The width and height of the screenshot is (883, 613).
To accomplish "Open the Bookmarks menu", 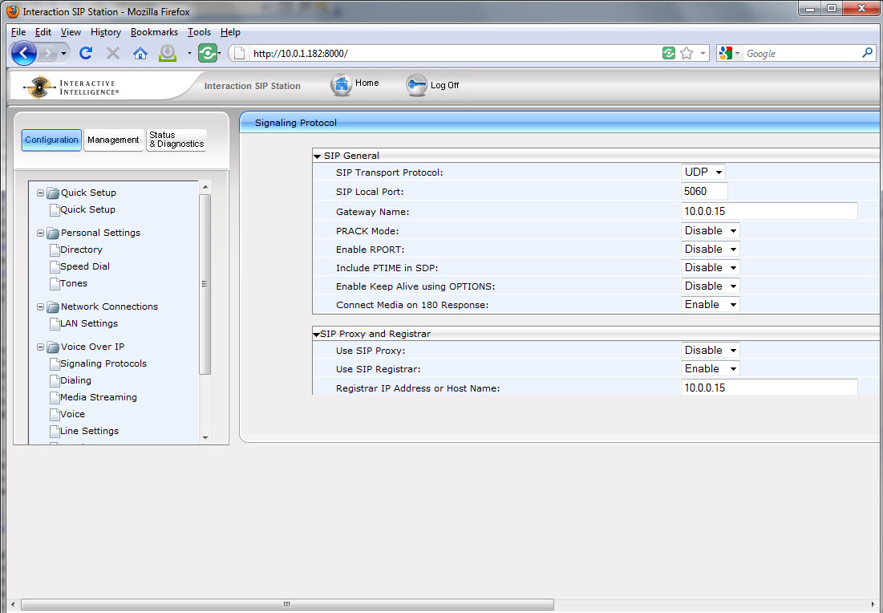I will 155,32.
